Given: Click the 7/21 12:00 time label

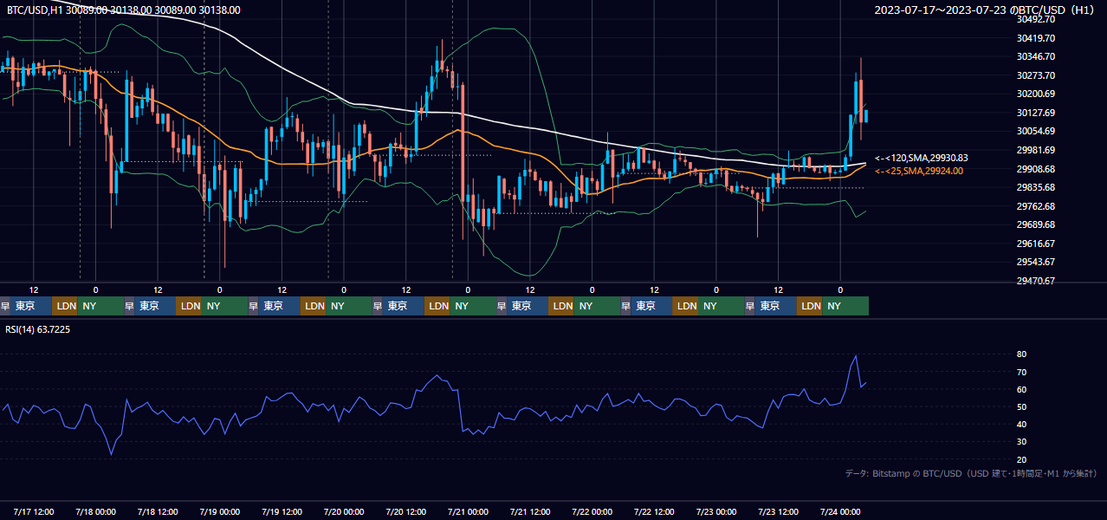Looking at the screenshot, I should 530,511.
